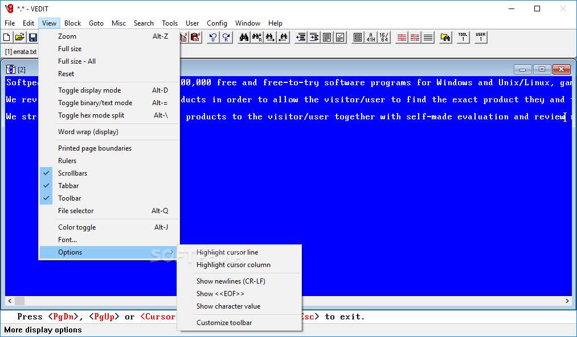
Task: Enable Highlight cursor line
Action: [x=240, y=252]
